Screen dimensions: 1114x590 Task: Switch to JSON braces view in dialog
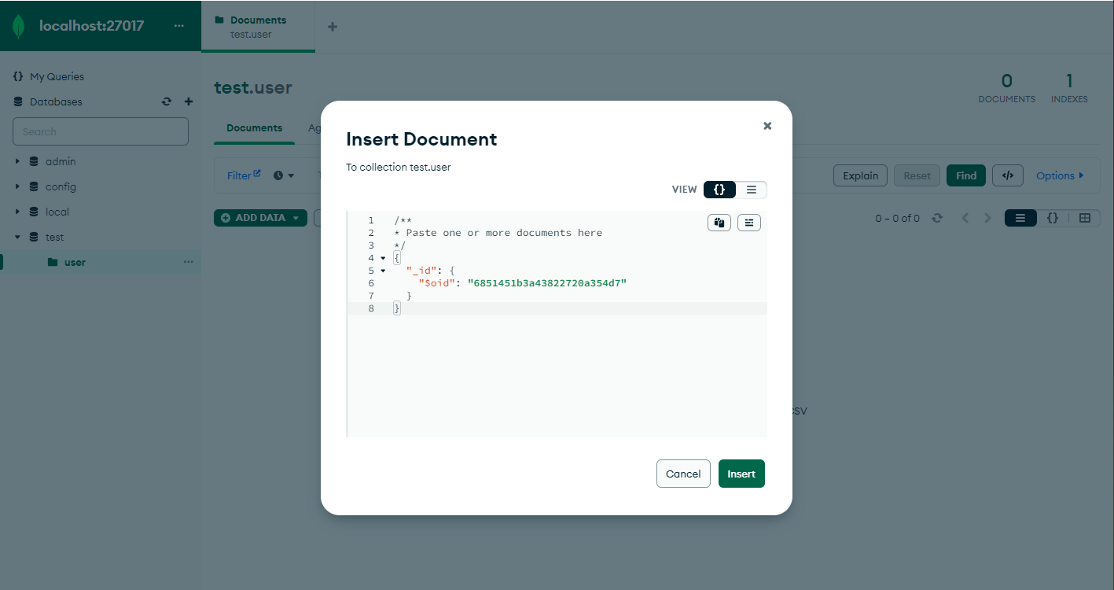pos(719,190)
